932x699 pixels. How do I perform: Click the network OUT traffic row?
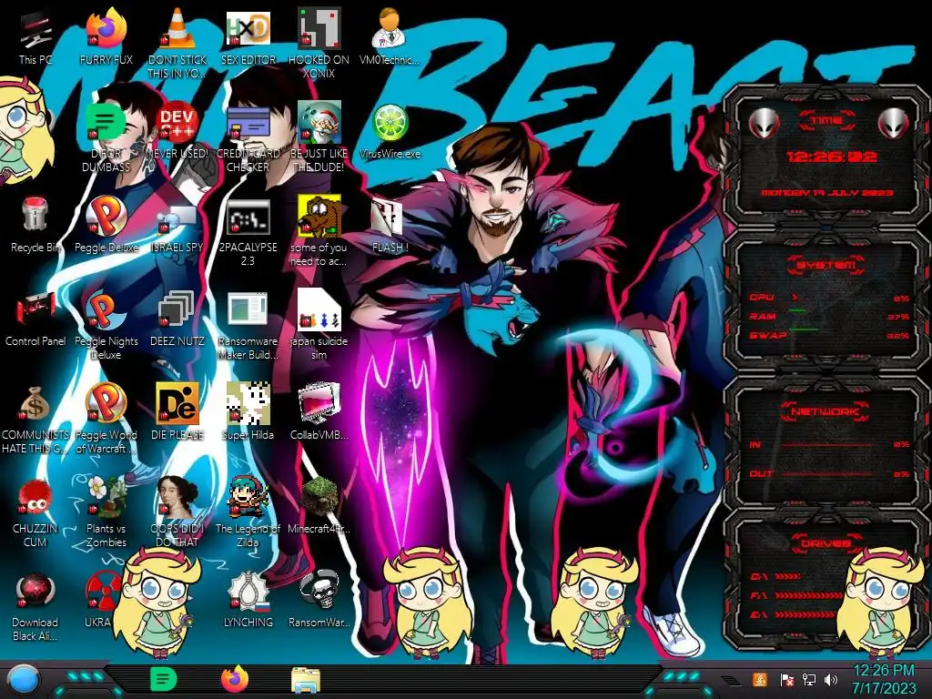(829, 473)
